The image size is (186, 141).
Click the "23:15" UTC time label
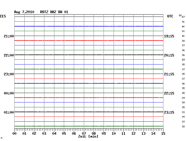click(169, 112)
